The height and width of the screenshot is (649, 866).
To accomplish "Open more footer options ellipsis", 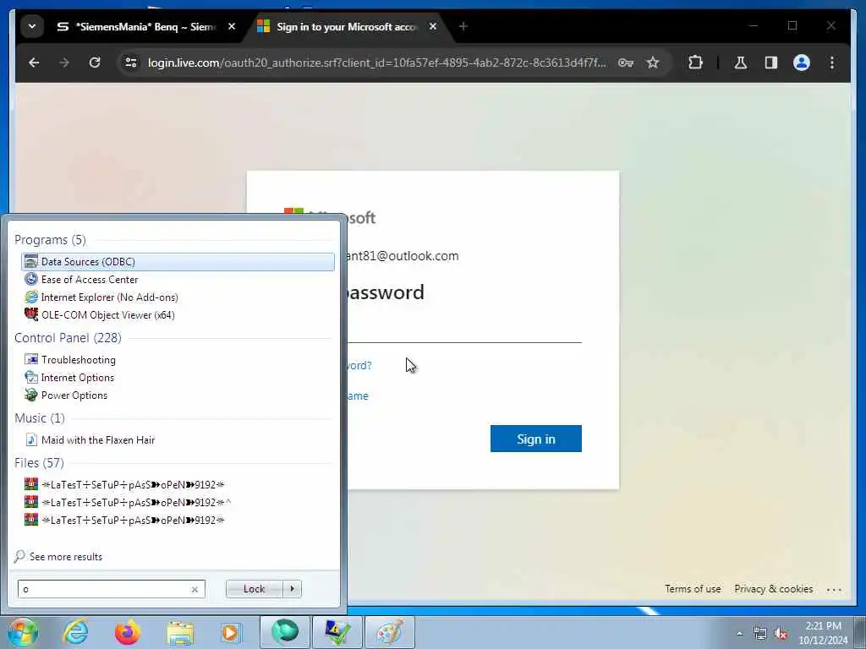I will tap(834, 589).
